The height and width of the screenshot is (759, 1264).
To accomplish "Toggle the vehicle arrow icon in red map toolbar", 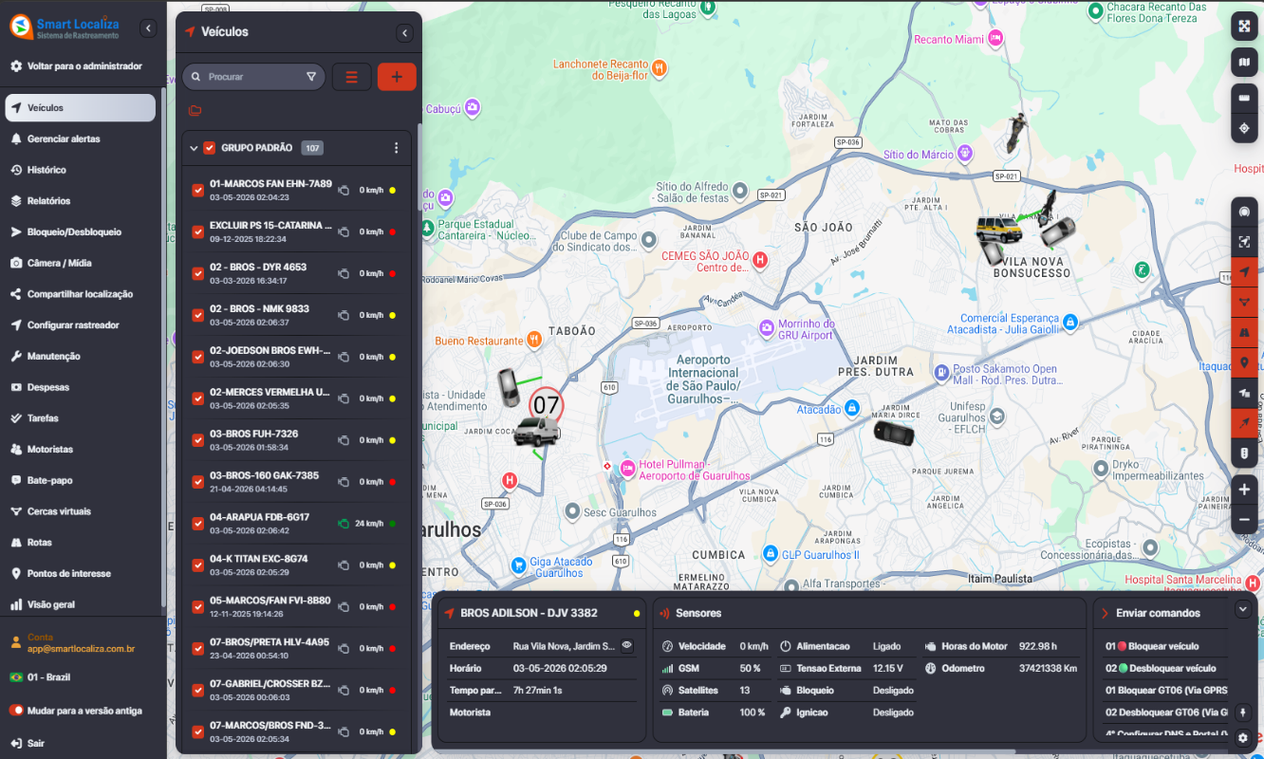I will coord(1244,271).
